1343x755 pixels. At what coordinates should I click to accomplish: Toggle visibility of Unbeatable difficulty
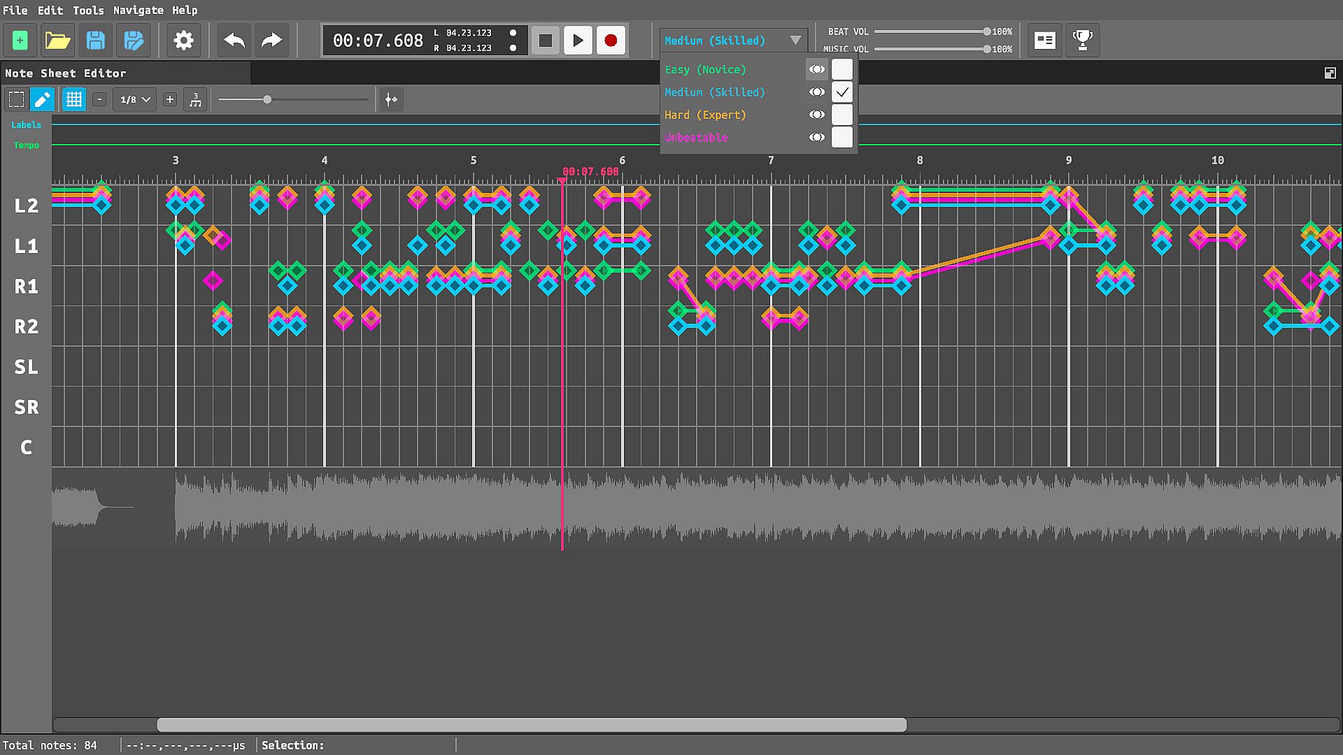tap(816, 138)
